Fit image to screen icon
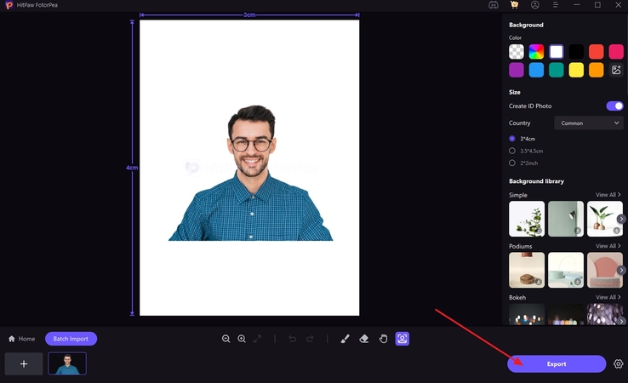This screenshot has width=628, height=383. pyautogui.click(x=257, y=339)
